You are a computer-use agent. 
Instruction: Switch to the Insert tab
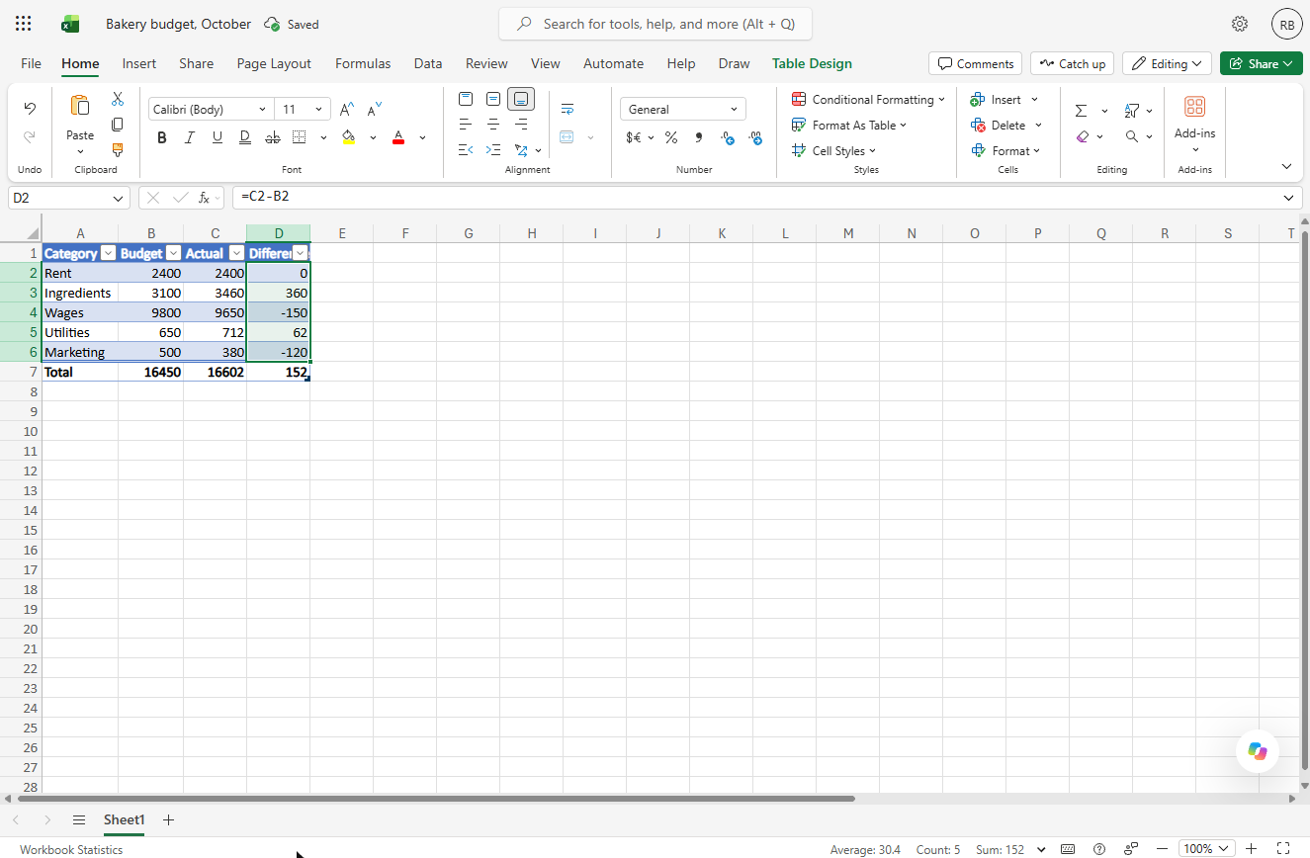(x=139, y=63)
